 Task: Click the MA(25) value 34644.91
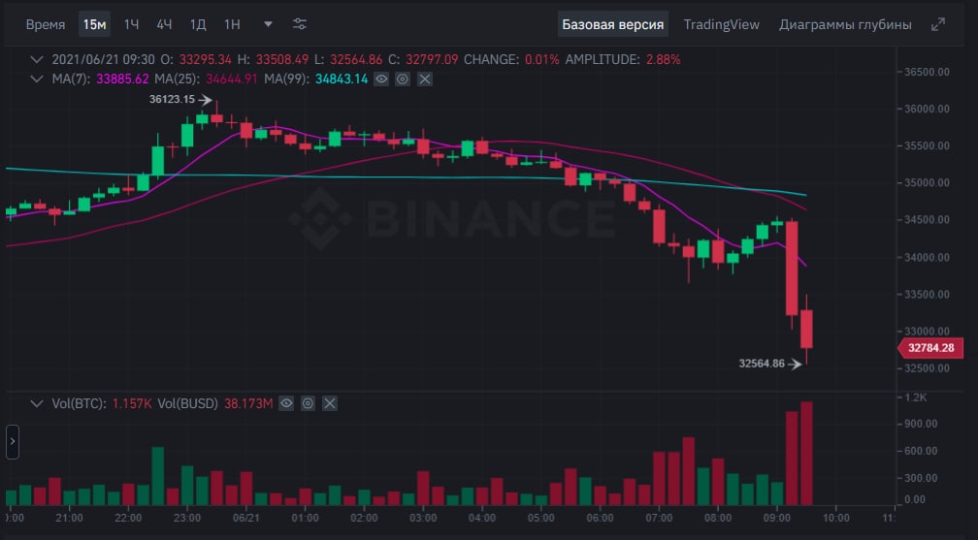coord(231,79)
